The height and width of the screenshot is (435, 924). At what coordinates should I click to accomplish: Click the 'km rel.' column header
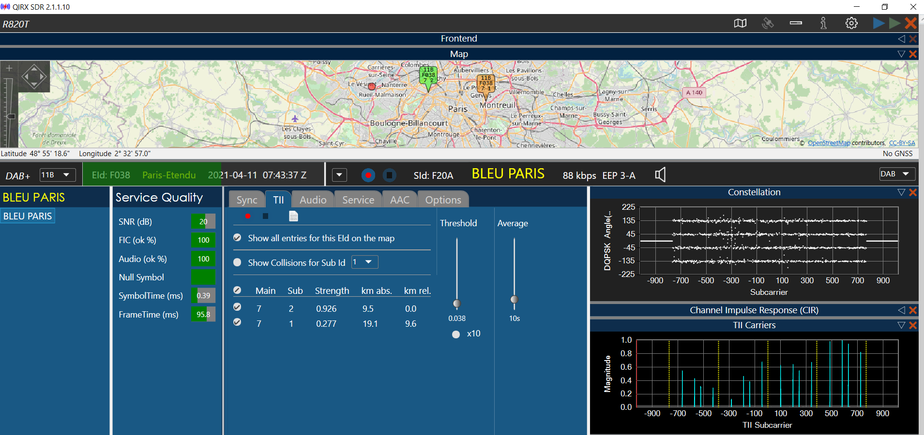(417, 291)
